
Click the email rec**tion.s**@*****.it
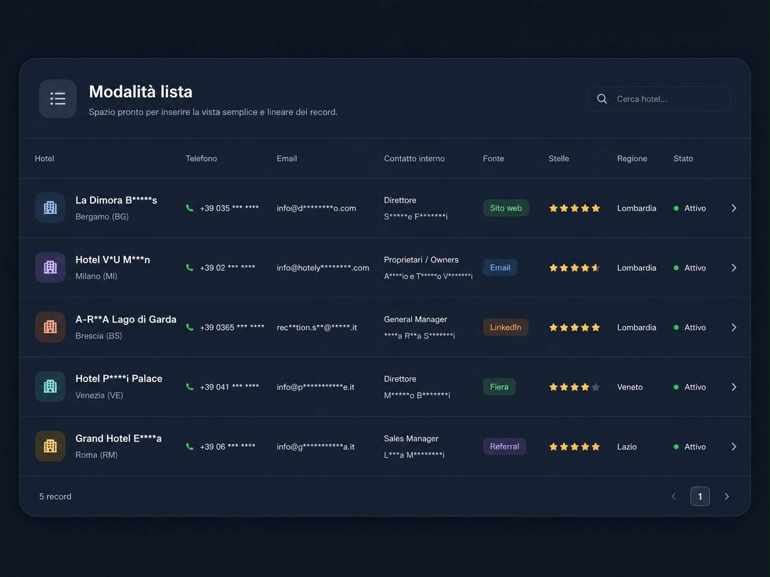click(317, 327)
